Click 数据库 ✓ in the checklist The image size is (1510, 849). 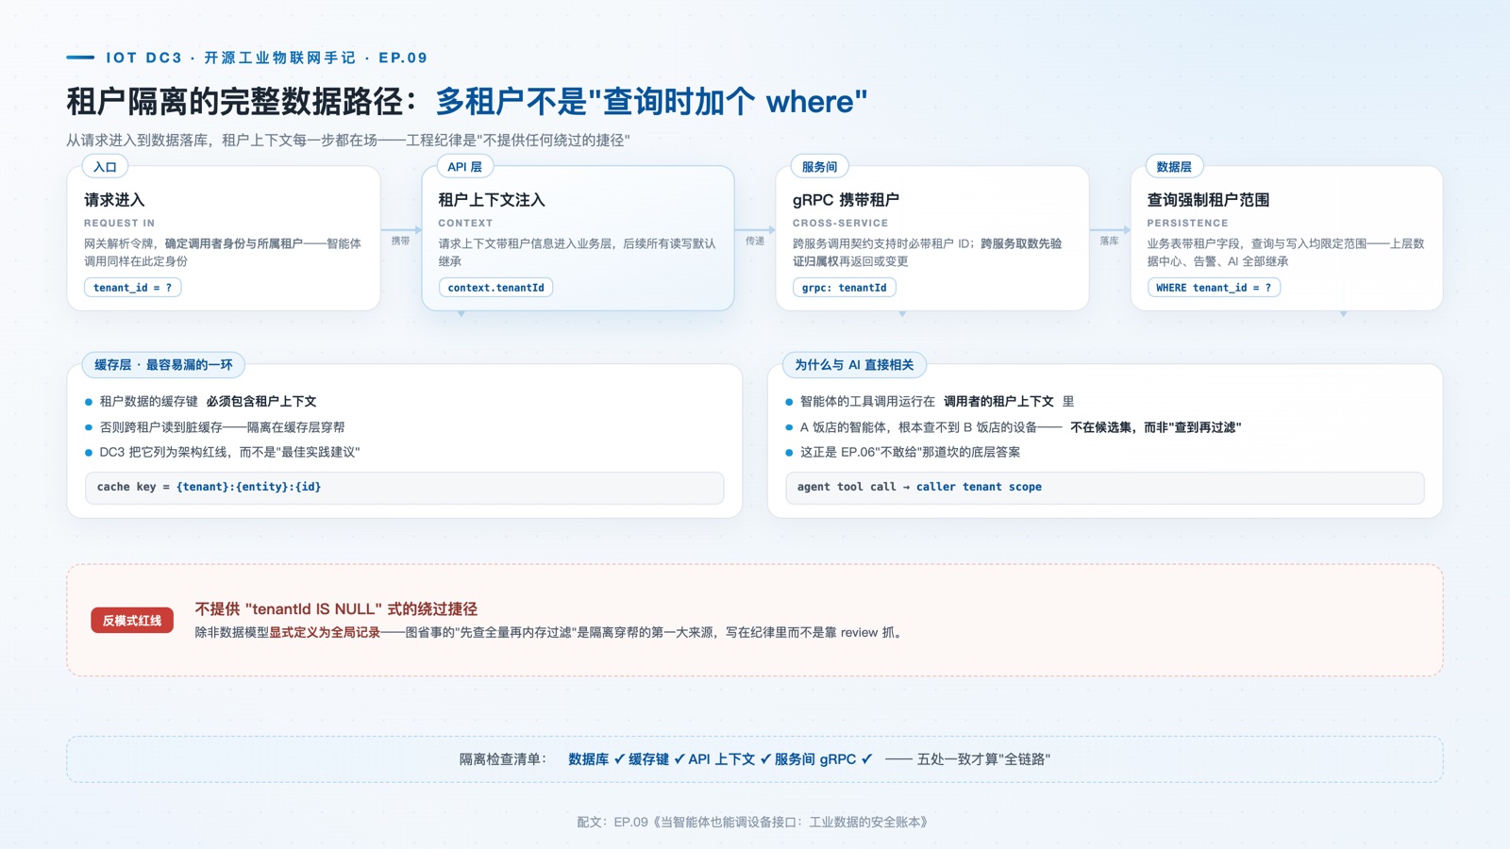[x=596, y=759]
